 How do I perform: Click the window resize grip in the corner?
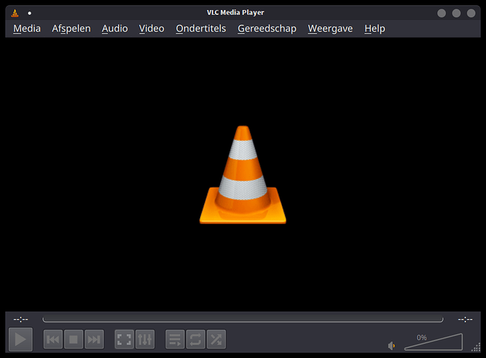476,347
